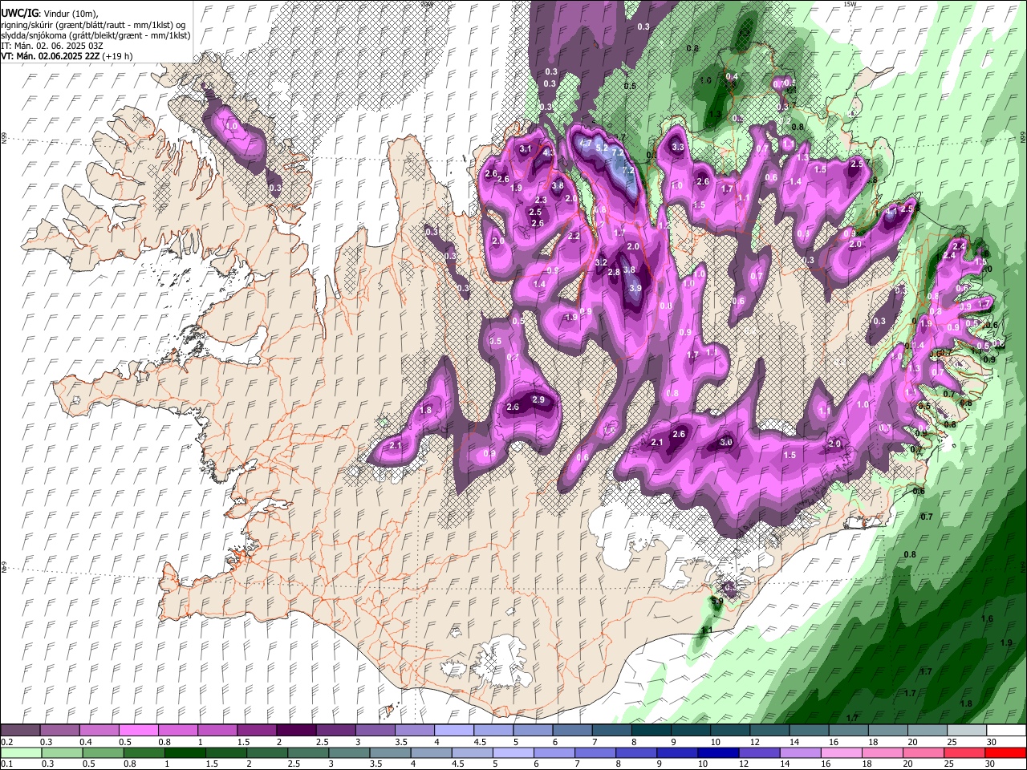
Task: Click the '2.9' precipitation value on the map
Action: 538,399
